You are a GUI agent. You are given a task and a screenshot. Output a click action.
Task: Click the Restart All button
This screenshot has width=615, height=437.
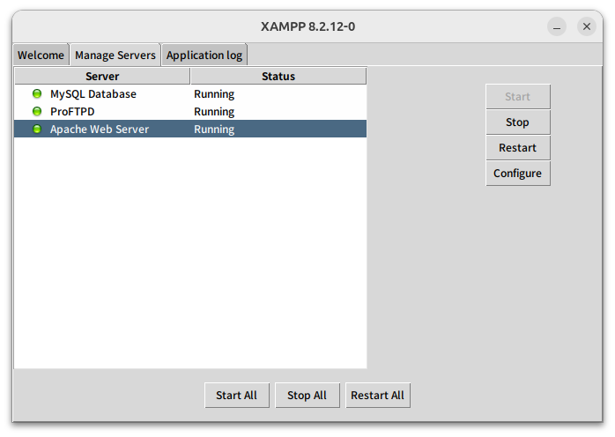(377, 396)
